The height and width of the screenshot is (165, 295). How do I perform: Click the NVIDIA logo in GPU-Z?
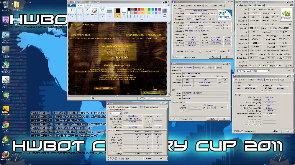pyautogui.click(x=286, y=15)
